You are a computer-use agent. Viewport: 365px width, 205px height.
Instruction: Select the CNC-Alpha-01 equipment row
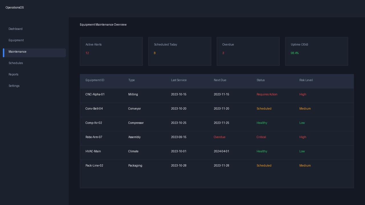pyautogui.click(x=171, y=94)
